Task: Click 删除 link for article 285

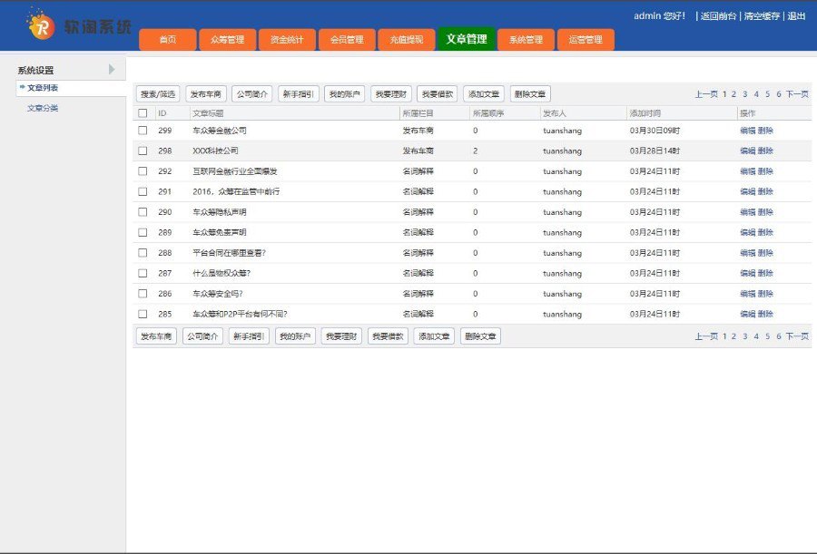Action: (x=765, y=314)
